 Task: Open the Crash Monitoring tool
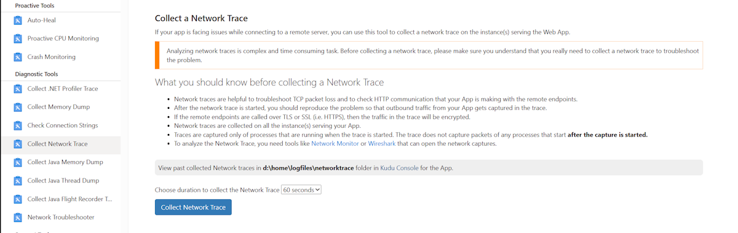tap(60, 57)
